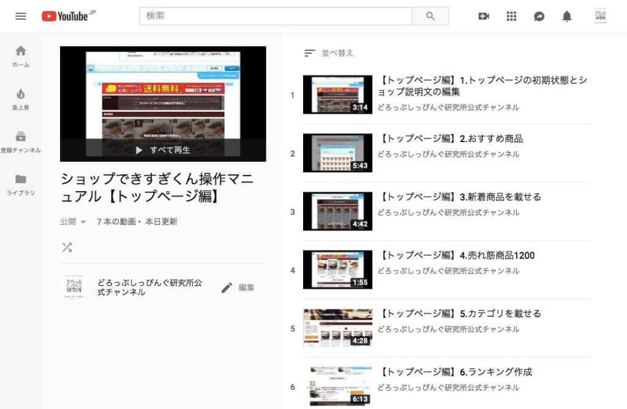Click the pencil icon next to 編集

[x=227, y=287]
